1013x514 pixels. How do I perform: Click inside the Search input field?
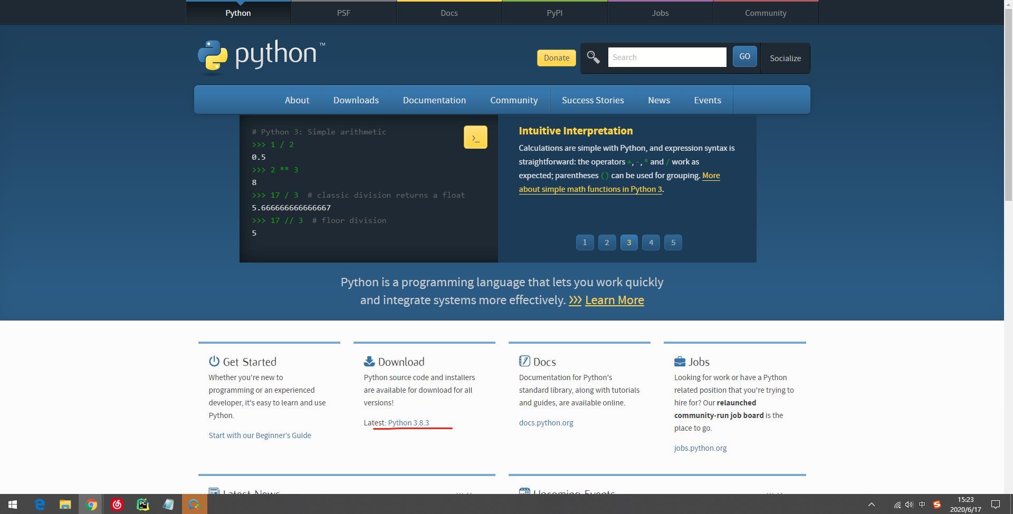666,57
